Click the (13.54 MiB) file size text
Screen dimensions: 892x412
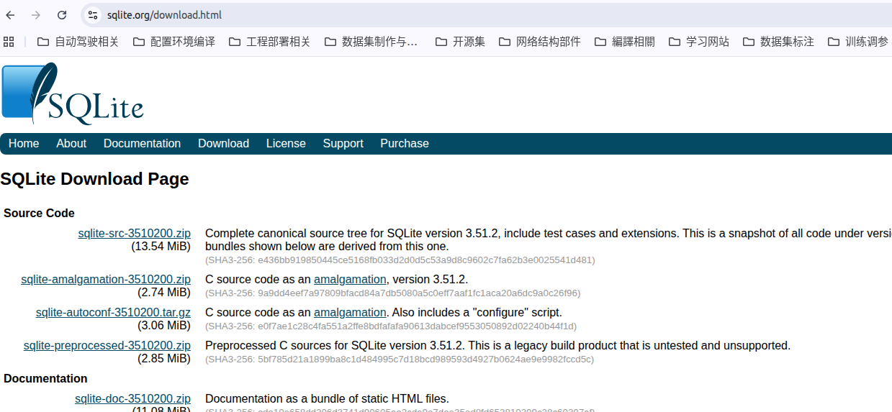161,246
